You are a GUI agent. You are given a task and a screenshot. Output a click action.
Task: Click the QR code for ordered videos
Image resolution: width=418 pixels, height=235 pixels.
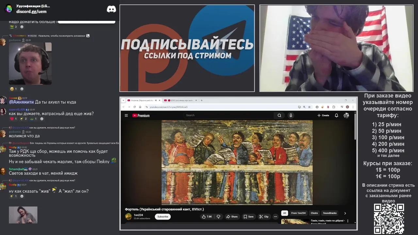coord(389,219)
